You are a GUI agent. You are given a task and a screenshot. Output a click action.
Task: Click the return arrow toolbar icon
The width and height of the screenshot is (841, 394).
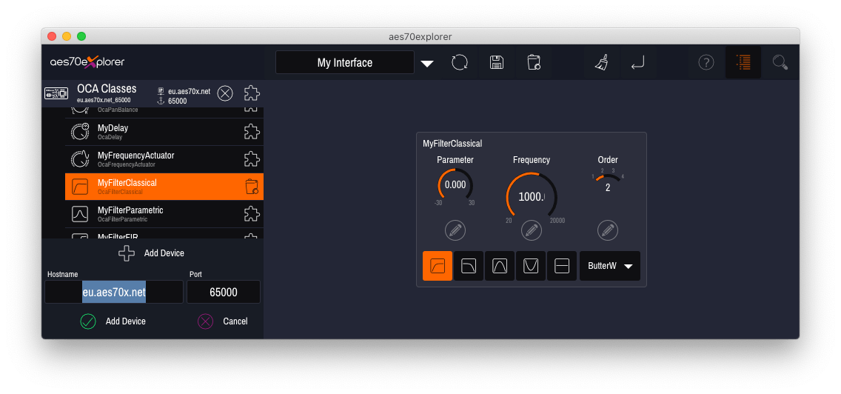pos(637,64)
